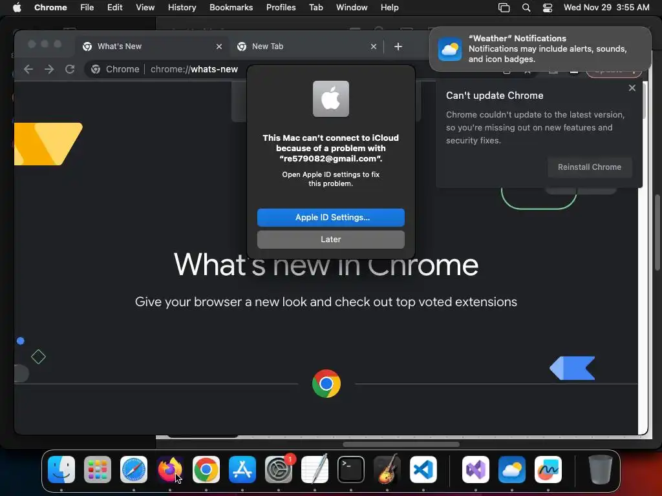Open Freeform app in the dock
This screenshot has width=662, height=496.
[548, 470]
